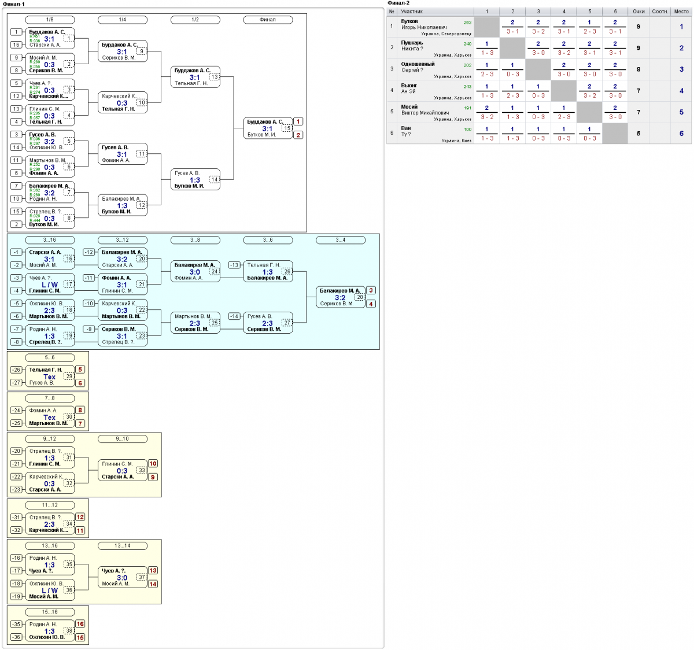Screen dimensions: 694x650
Task: Click the 3:2 score of Балакирев vs Сериков
Action: [x=340, y=298]
